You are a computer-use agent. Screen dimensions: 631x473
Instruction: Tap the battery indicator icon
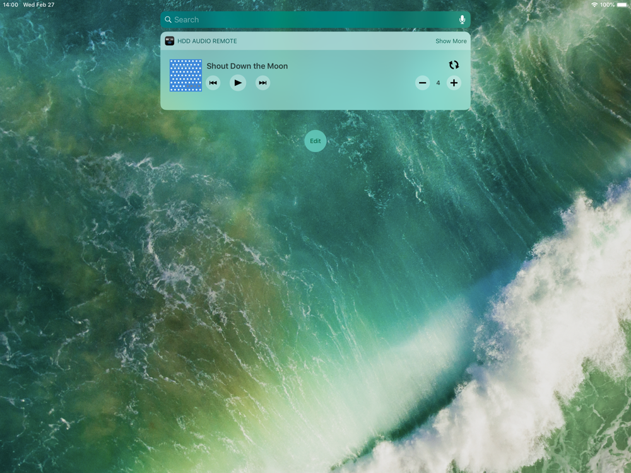click(x=622, y=5)
